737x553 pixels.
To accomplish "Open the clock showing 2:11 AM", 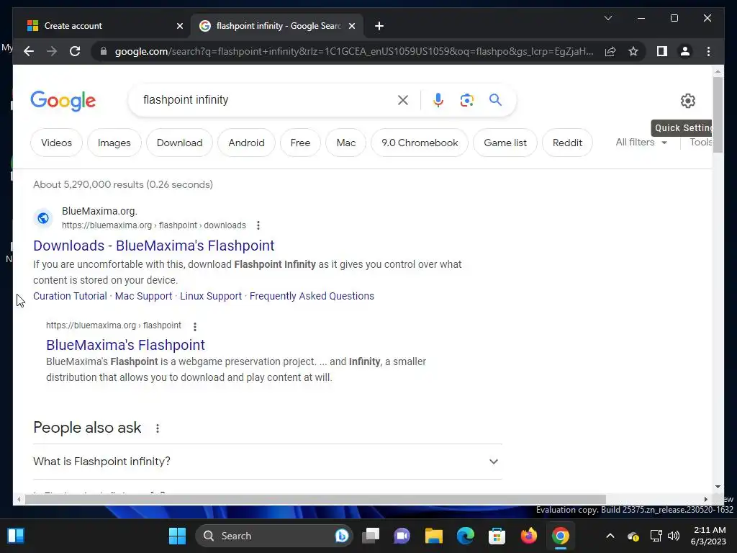I will [710, 536].
